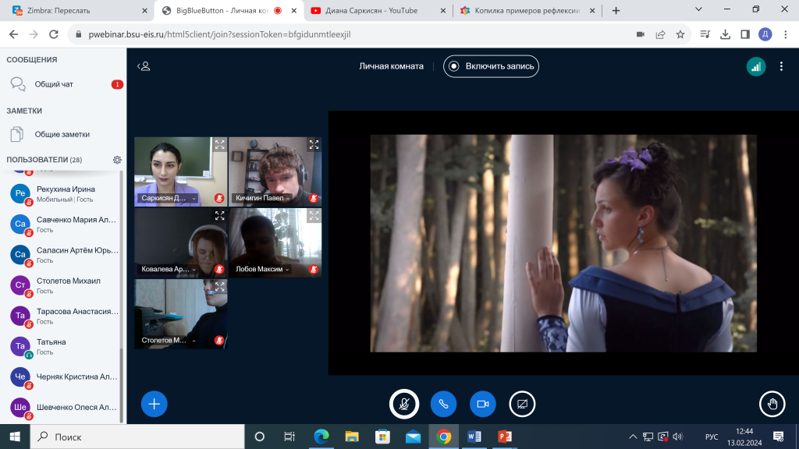Switch to Копилка примеров рефлексии tab
This screenshot has width=799, height=449.
point(527,11)
